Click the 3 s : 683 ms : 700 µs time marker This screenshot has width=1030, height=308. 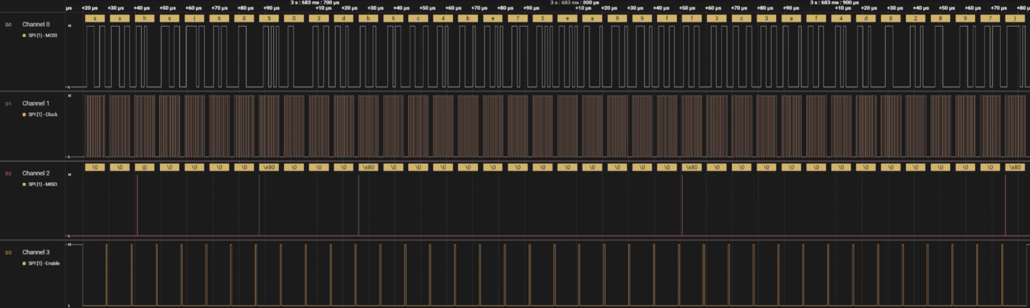(315, 3)
